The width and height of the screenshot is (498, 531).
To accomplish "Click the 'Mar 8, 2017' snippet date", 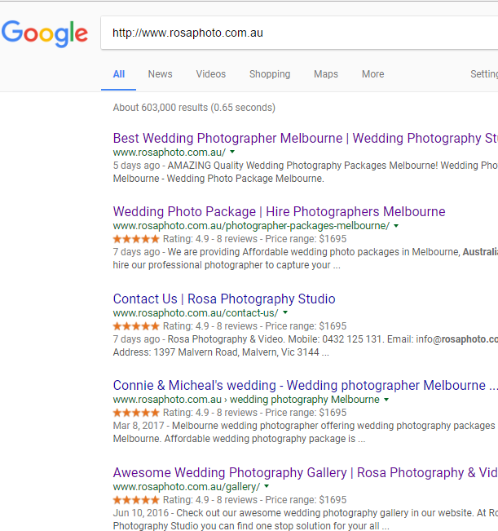I will tap(139, 426).
